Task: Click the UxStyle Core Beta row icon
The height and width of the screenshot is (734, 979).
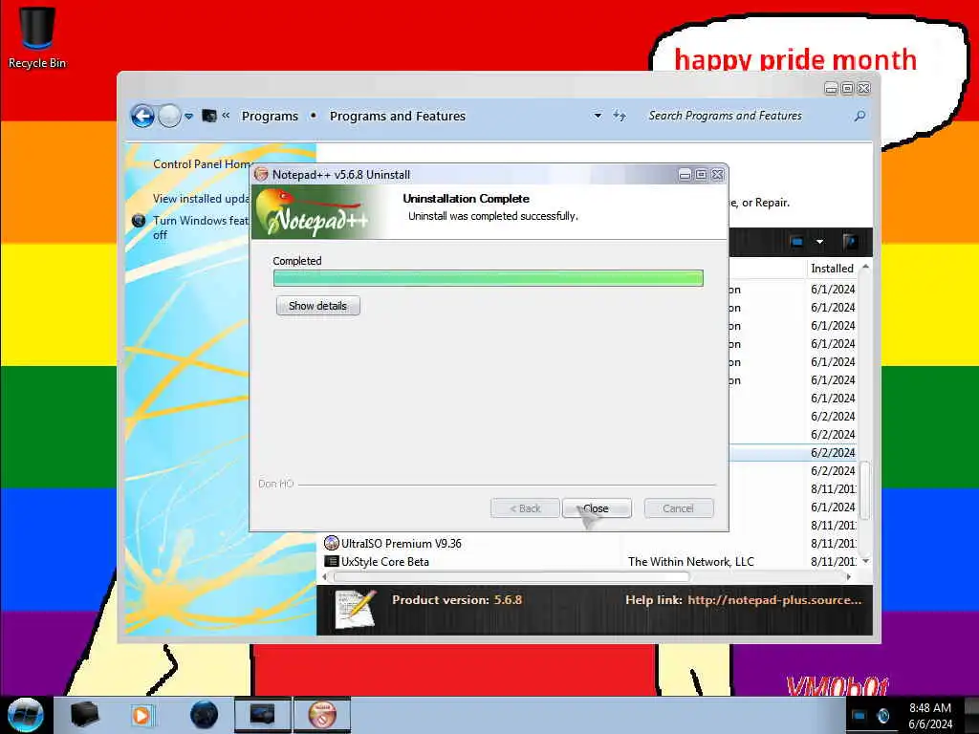Action: (332, 561)
